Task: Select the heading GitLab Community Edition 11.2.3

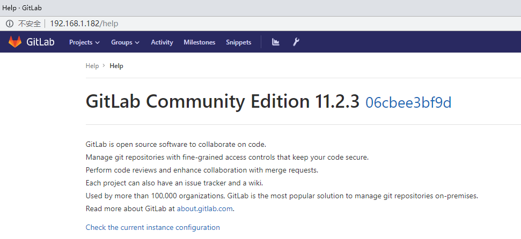Action: (223, 102)
